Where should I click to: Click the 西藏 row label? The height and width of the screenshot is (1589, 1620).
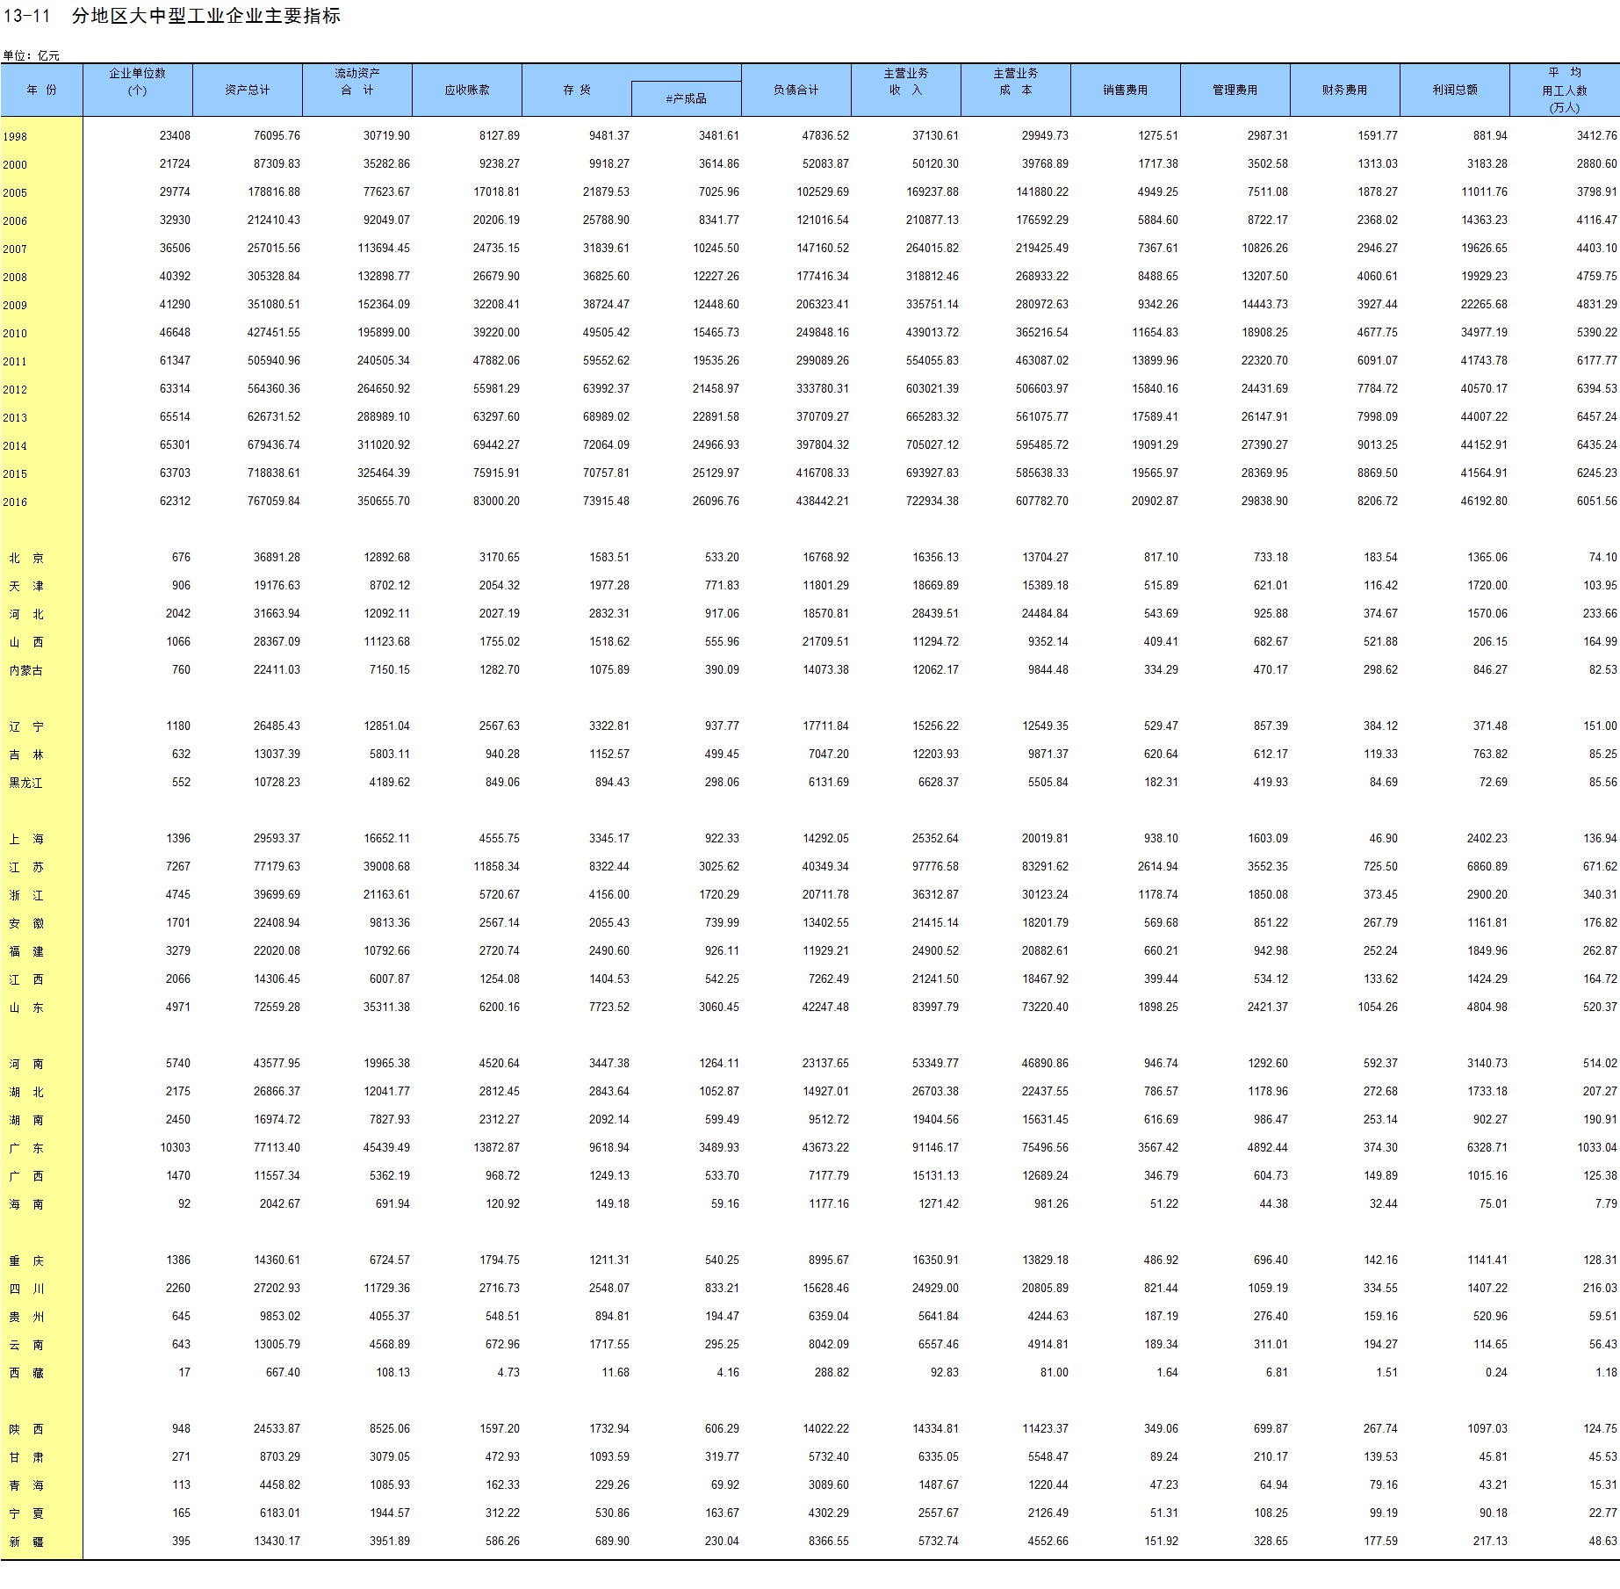26,1373
